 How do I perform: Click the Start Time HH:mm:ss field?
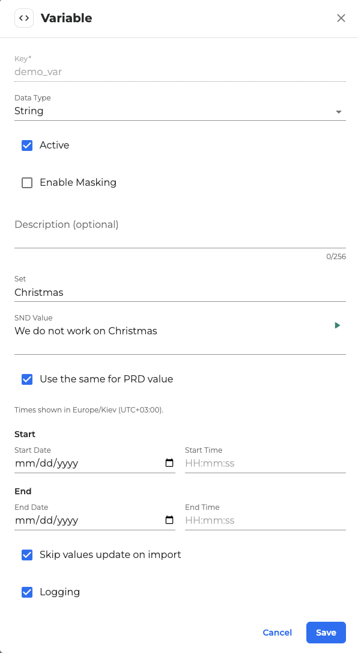click(x=265, y=463)
